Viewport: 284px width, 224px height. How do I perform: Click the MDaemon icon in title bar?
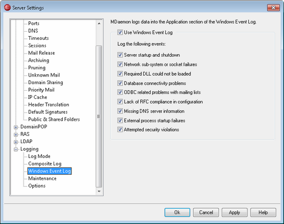[x=8, y=8]
